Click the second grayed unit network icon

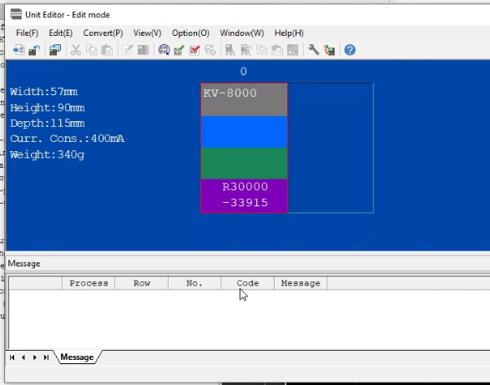click(246, 50)
